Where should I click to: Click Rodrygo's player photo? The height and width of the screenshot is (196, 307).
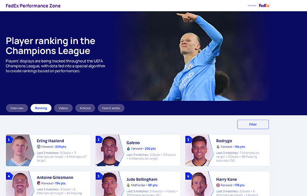[x=199, y=150]
